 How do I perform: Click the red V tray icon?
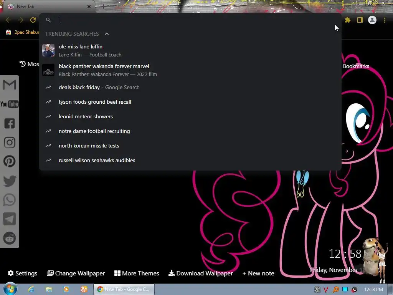click(x=326, y=290)
